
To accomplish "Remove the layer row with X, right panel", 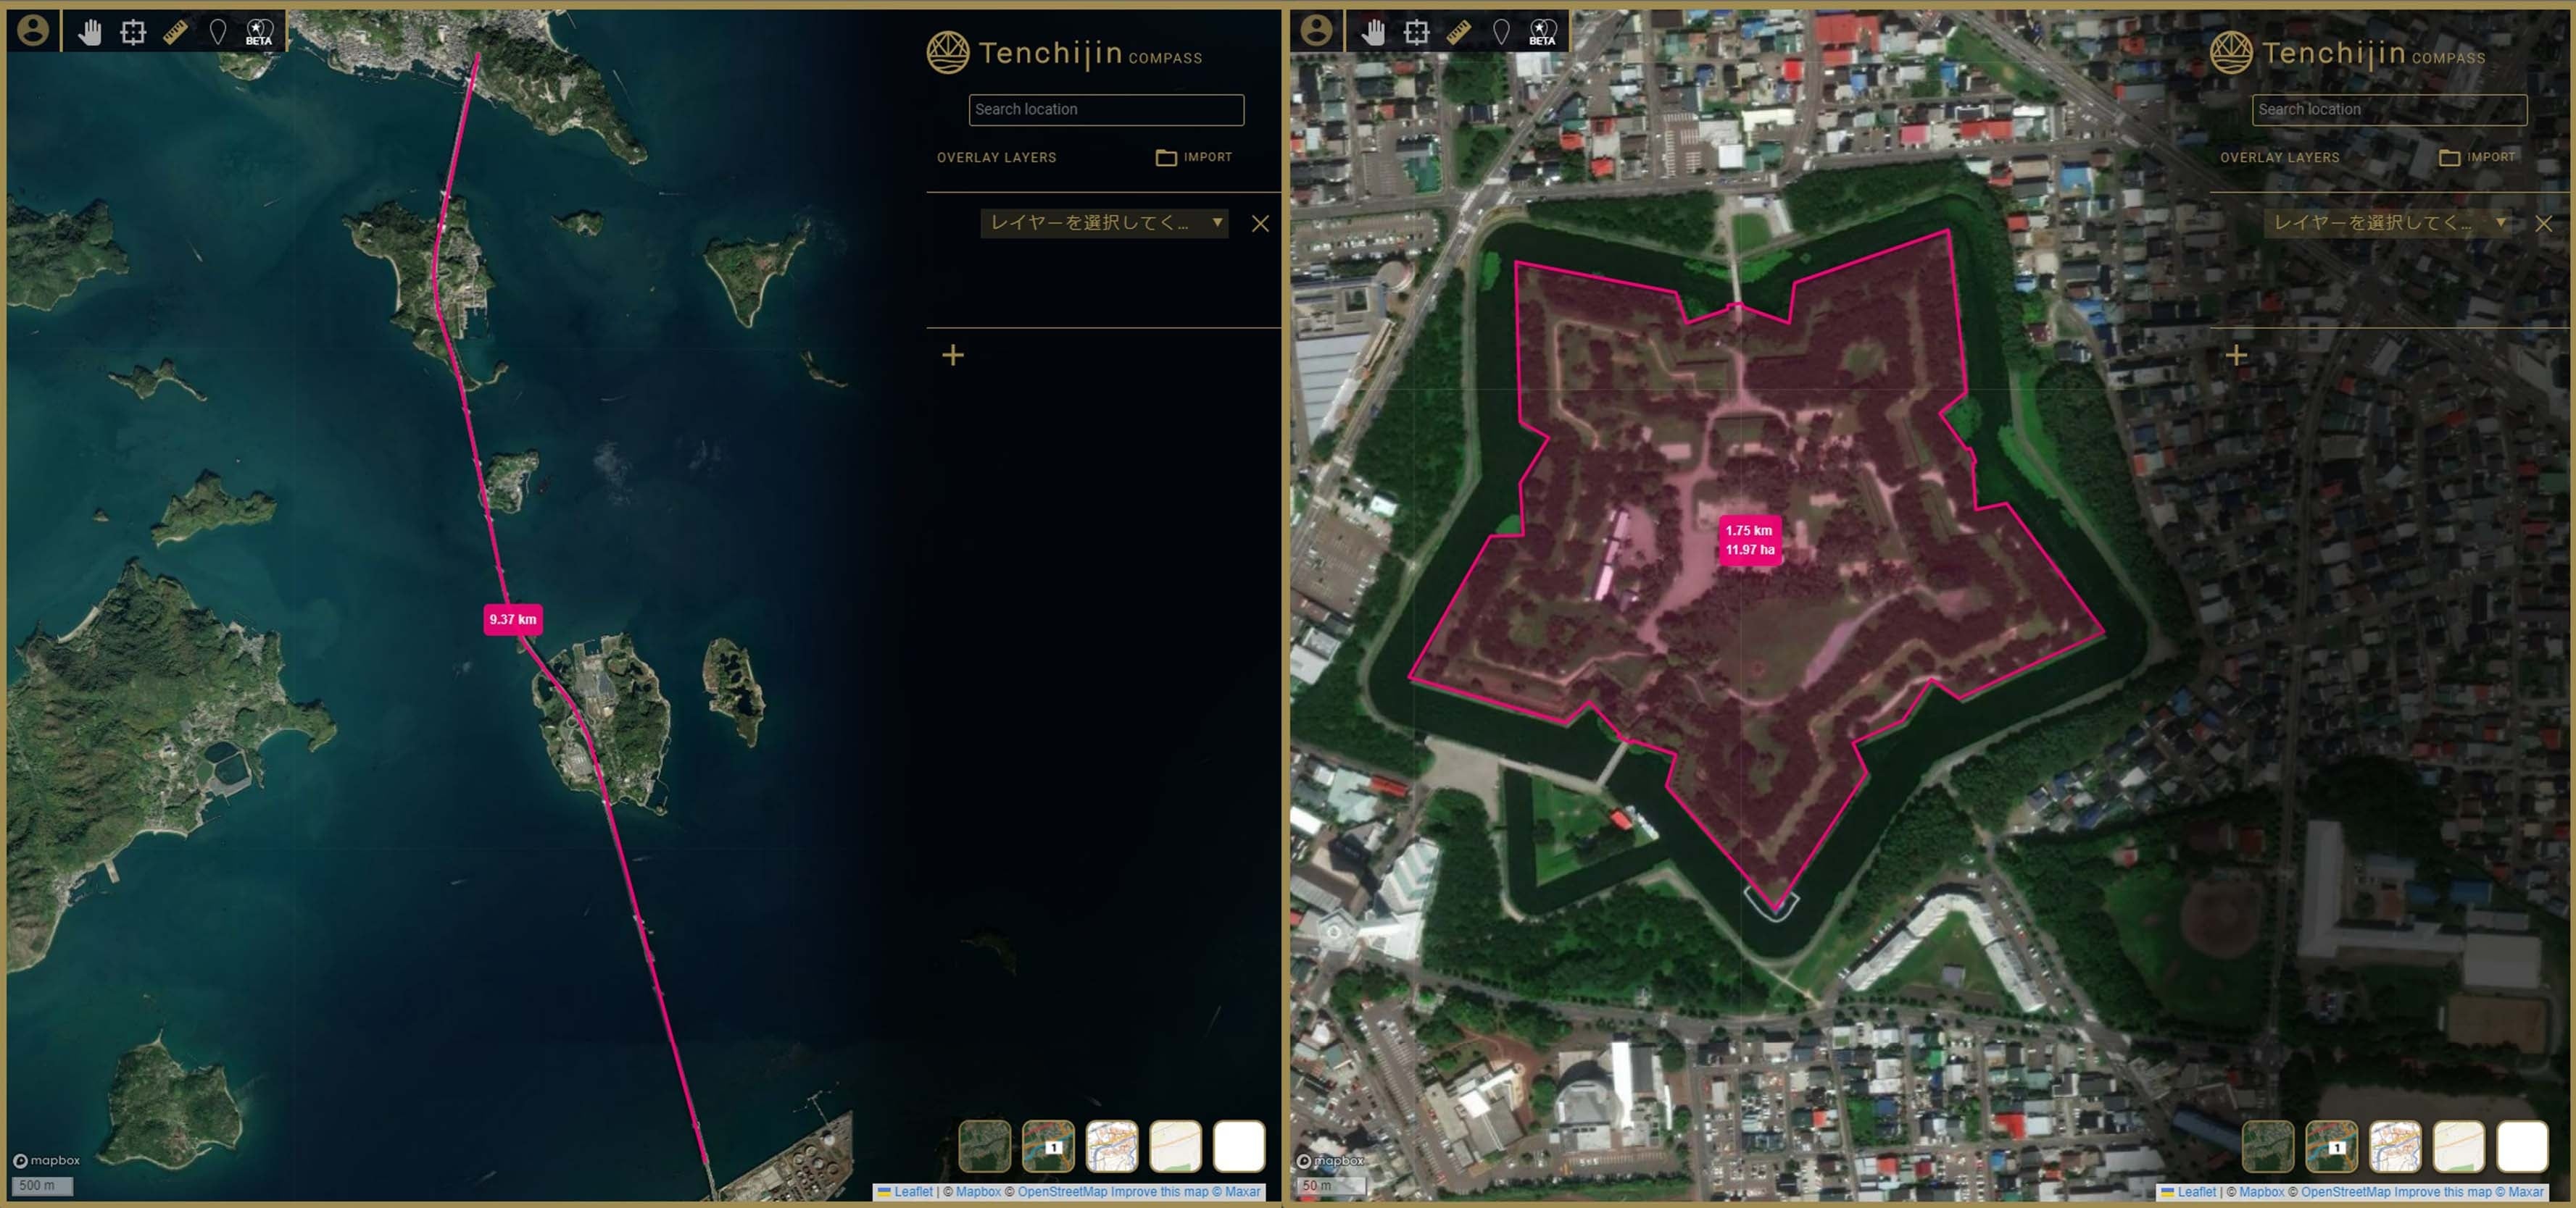I will click(2543, 224).
